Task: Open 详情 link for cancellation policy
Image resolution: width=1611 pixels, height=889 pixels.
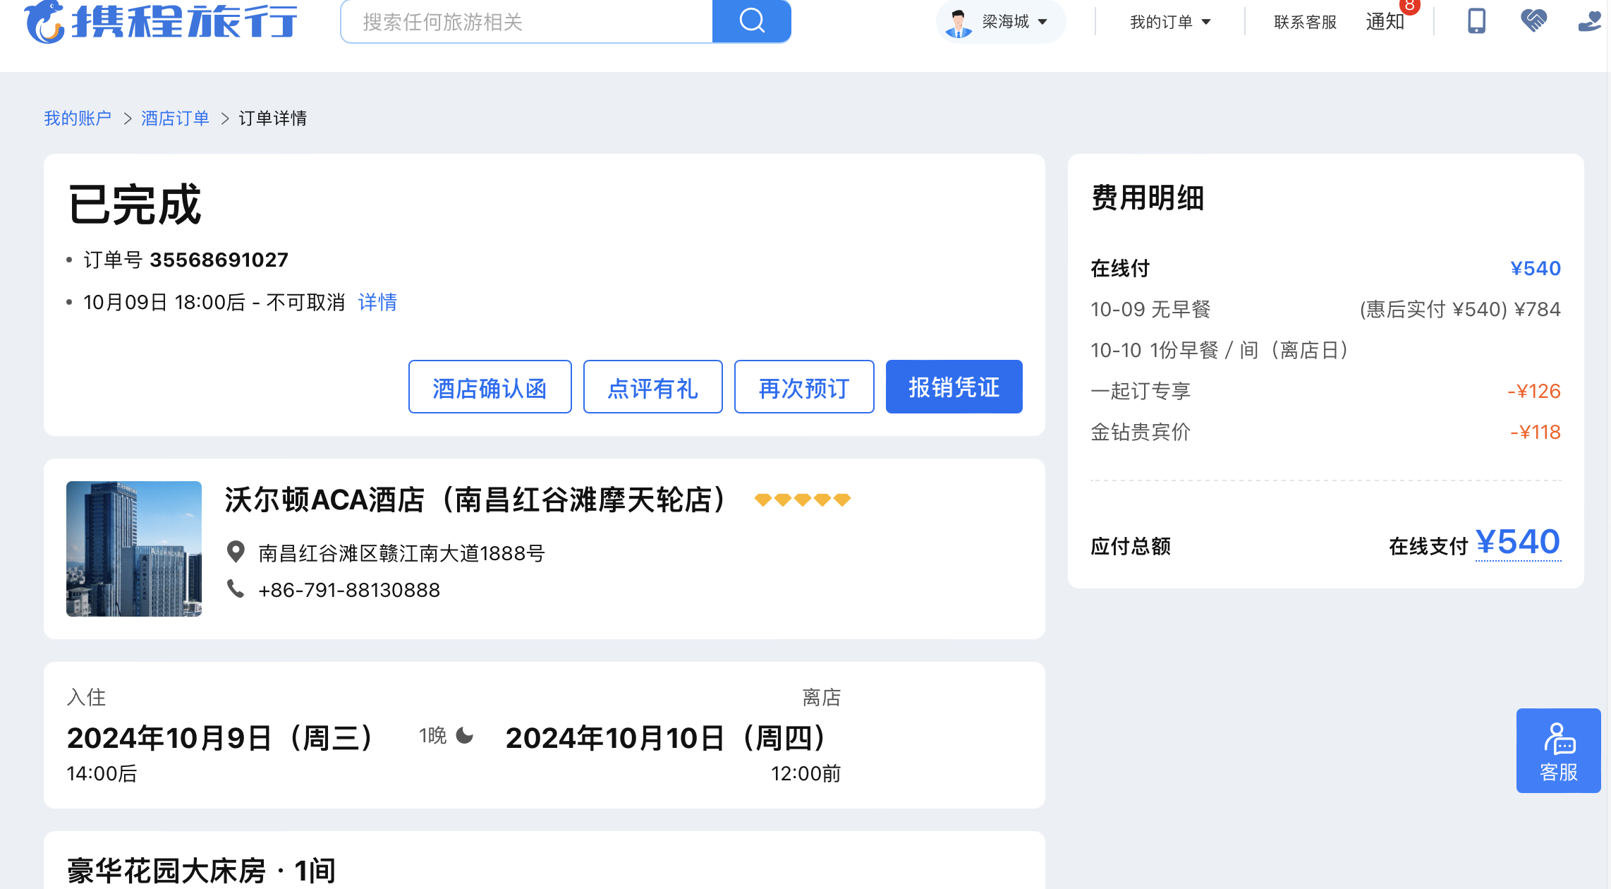Action: [x=377, y=302]
